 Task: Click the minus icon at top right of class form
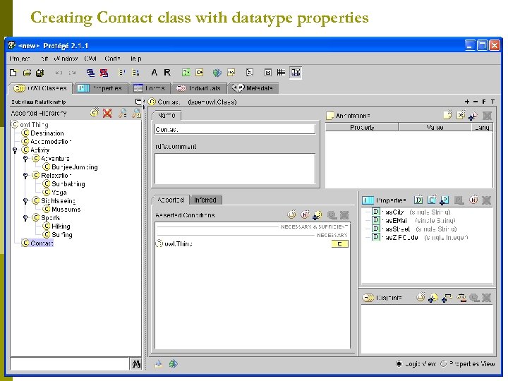click(476, 102)
